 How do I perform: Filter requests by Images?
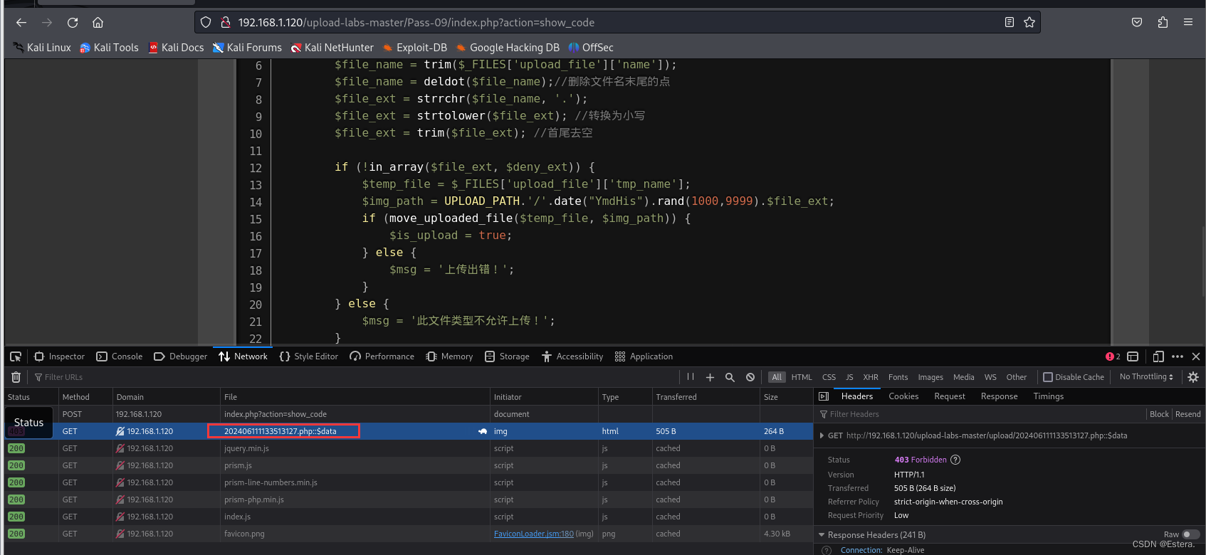930,377
